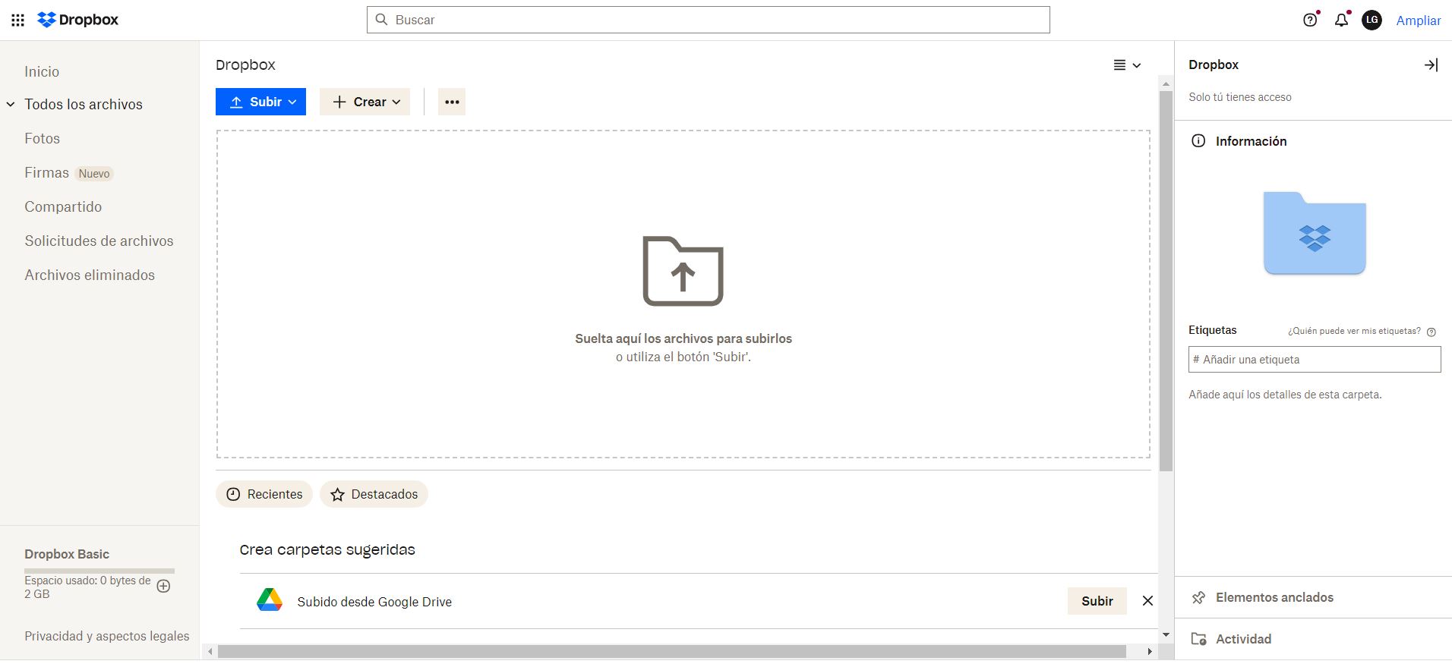Click the plus icon to get more space
This screenshot has width=1452, height=664.
[163, 586]
